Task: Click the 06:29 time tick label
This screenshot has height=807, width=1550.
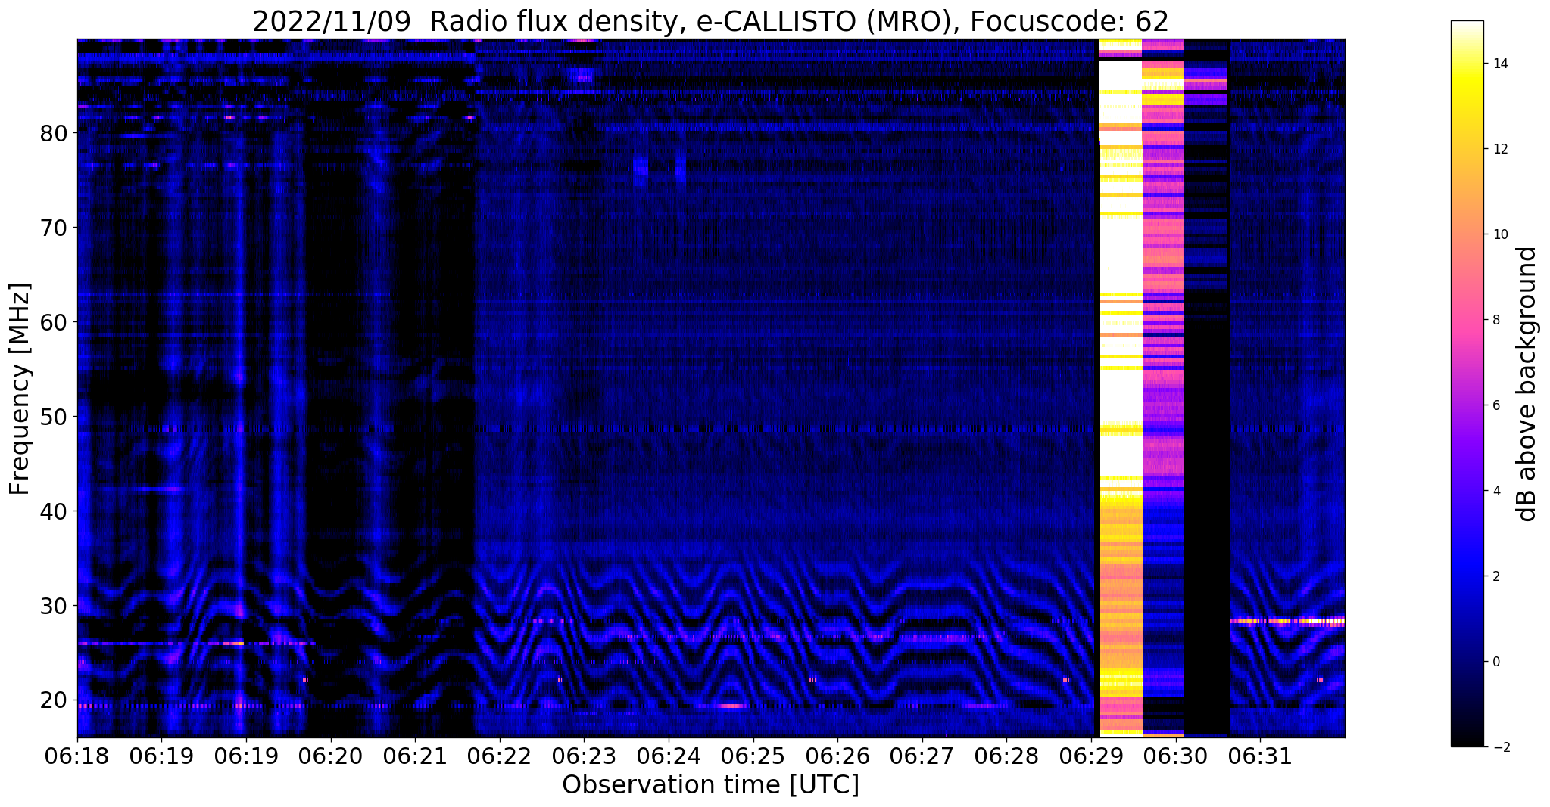Action: (1090, 755)
